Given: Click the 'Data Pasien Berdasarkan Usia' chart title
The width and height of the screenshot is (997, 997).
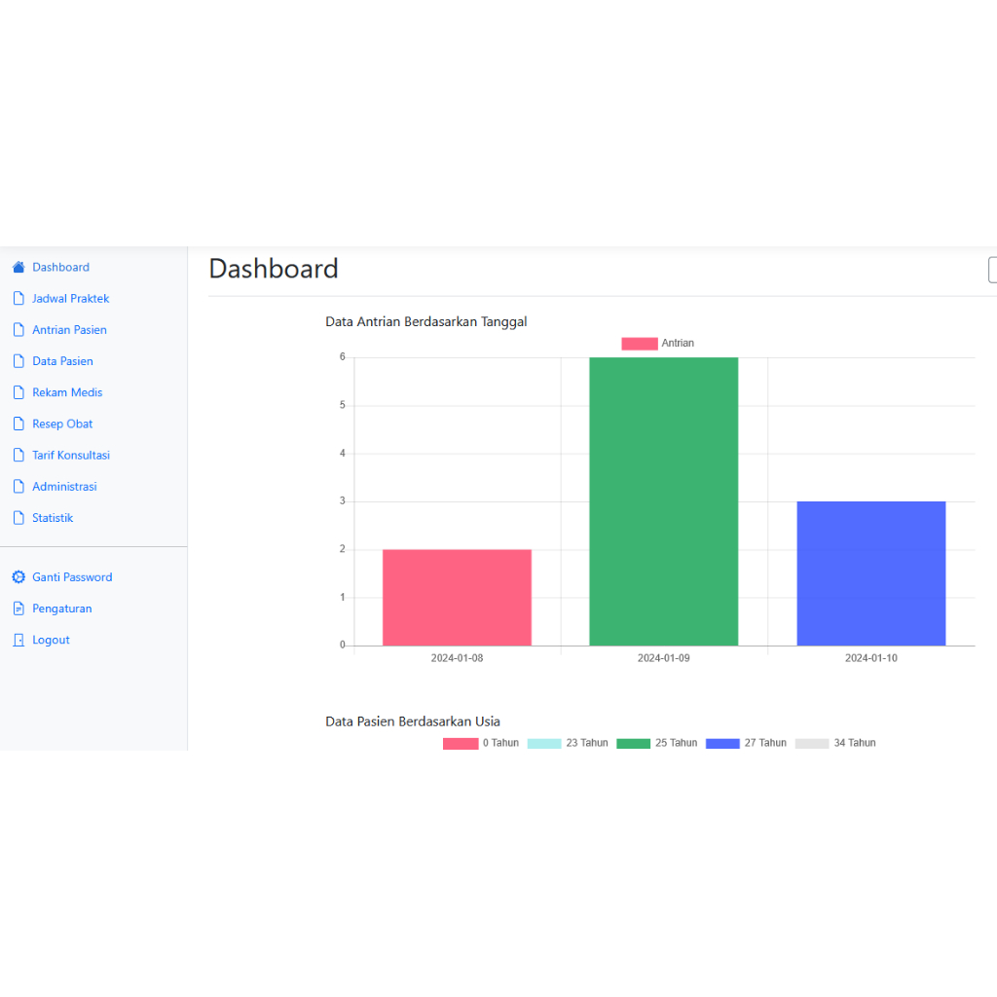Looking at the screenshot, I should pyautogui.click(x=413, y=721).
